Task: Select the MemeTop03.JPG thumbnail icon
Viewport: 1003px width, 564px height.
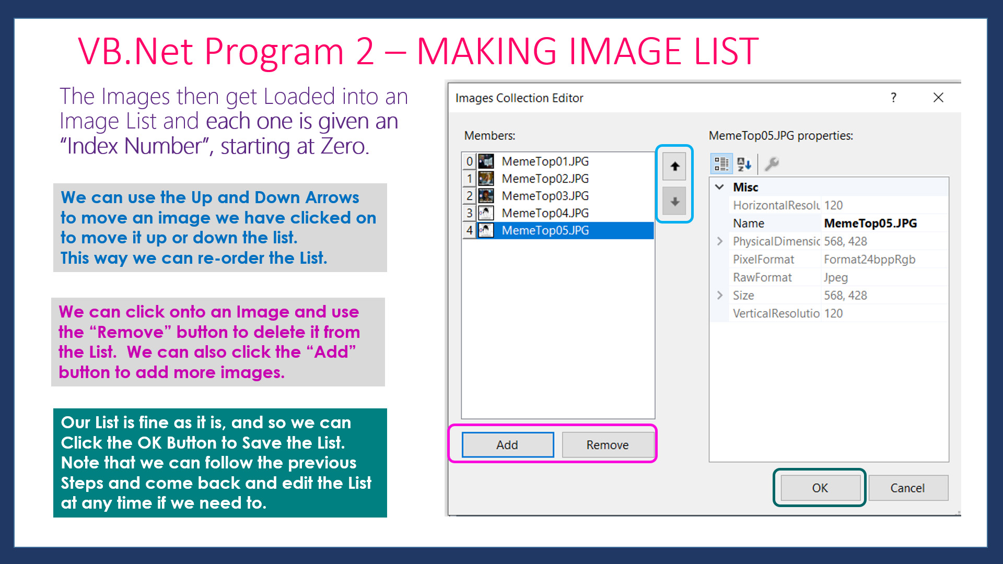Action: pos(486,196)
